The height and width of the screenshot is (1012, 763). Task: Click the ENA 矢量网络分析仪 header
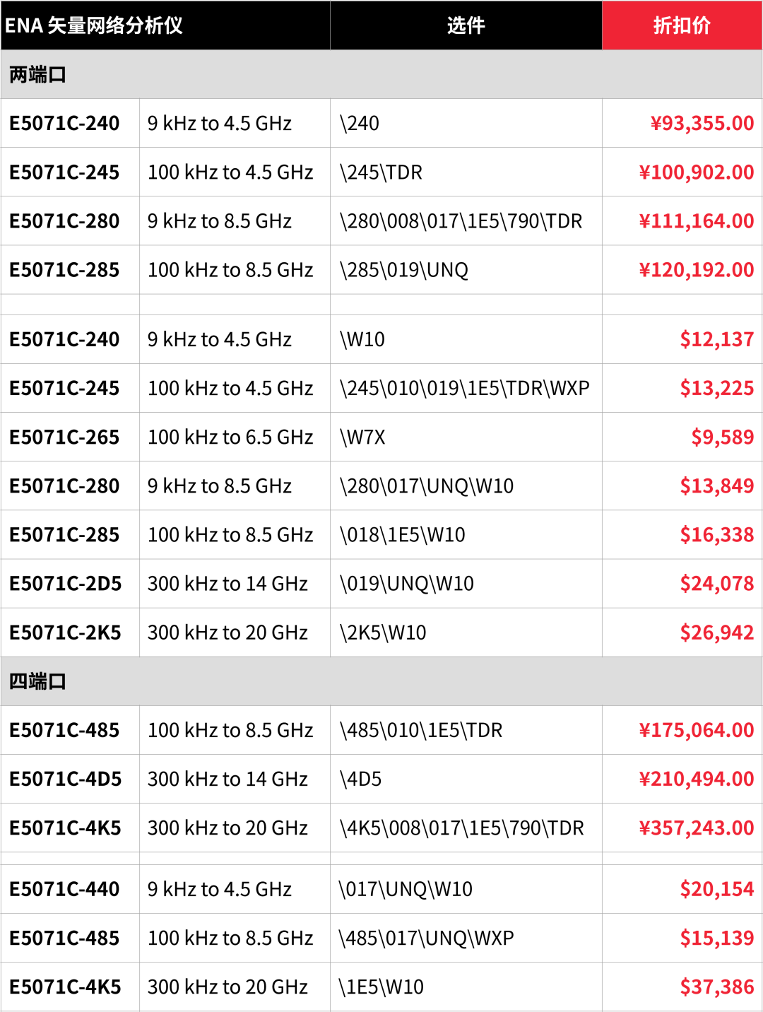coord(94,25)
